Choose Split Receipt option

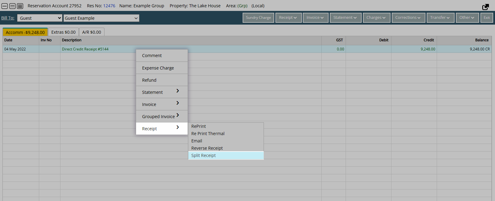tap(226, 155)
